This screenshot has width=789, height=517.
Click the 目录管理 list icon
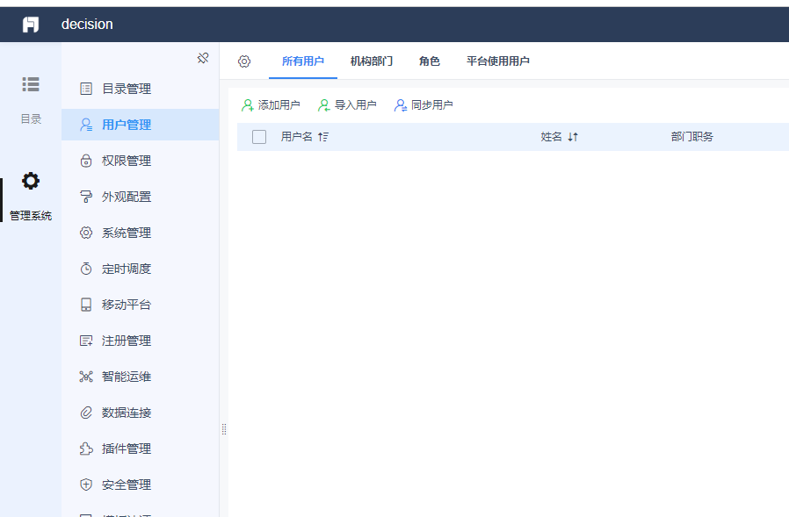point(86,89)
